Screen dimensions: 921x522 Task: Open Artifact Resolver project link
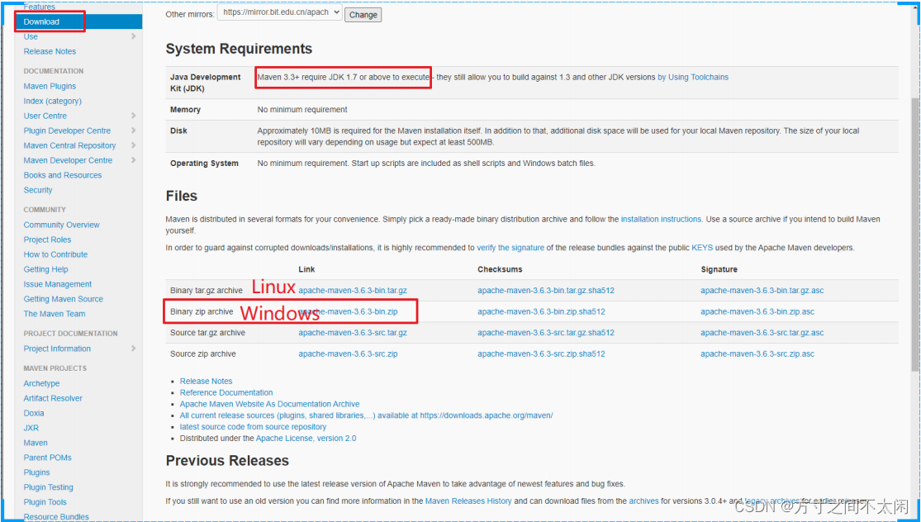53,398
